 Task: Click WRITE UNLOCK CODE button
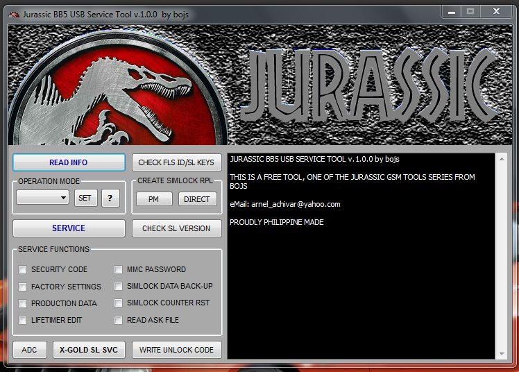coord(176,350)
